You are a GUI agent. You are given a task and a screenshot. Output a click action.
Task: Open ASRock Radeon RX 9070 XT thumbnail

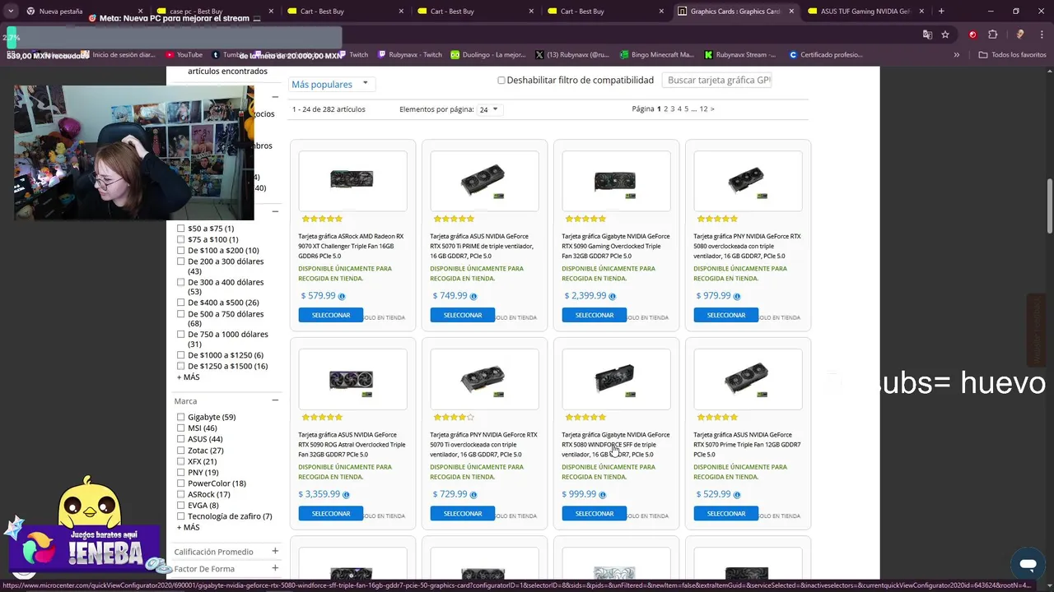click(352, 180)
